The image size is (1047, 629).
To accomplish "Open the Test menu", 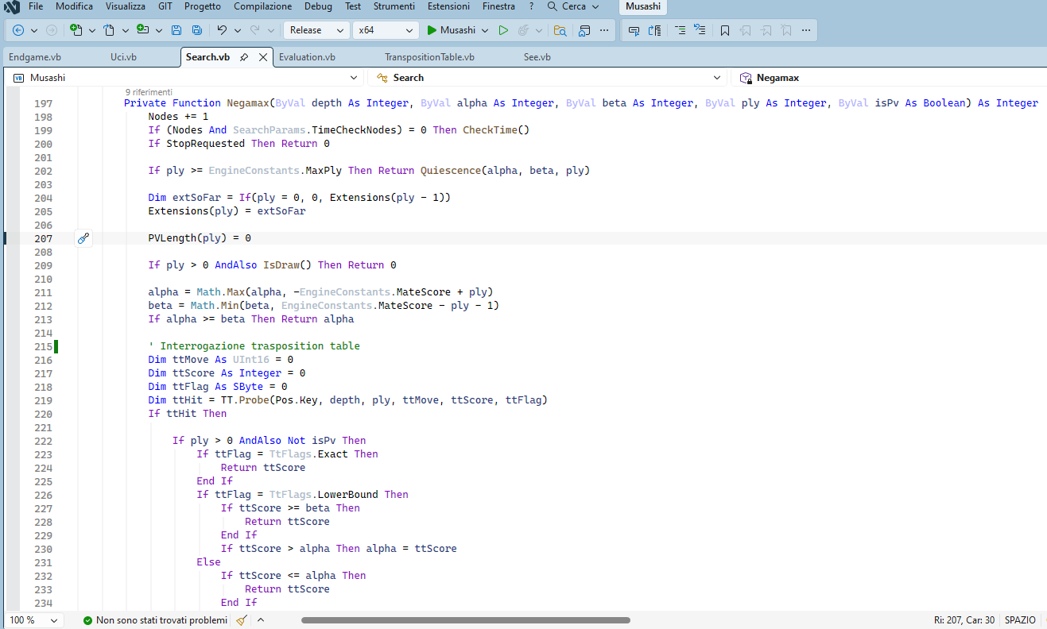I will click(x=353, y=6).
